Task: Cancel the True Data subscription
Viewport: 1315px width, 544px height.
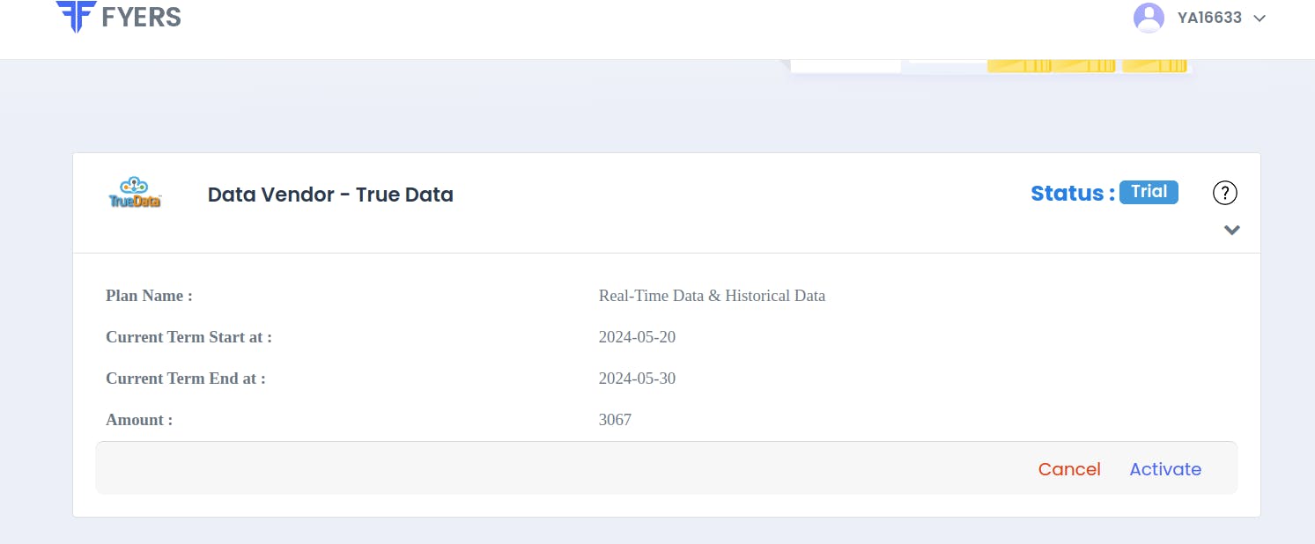Action: (x=1069, y=469)
